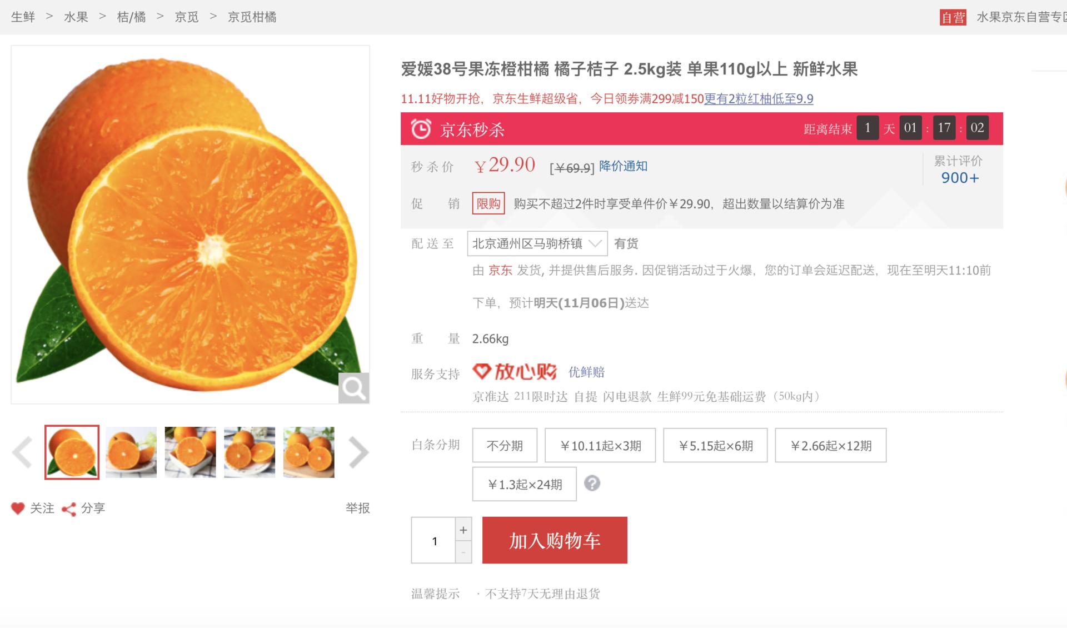Show previous thumbnails with the left arrow
This screenshot has height=628, width=1067.
click(x=23, y=452)
